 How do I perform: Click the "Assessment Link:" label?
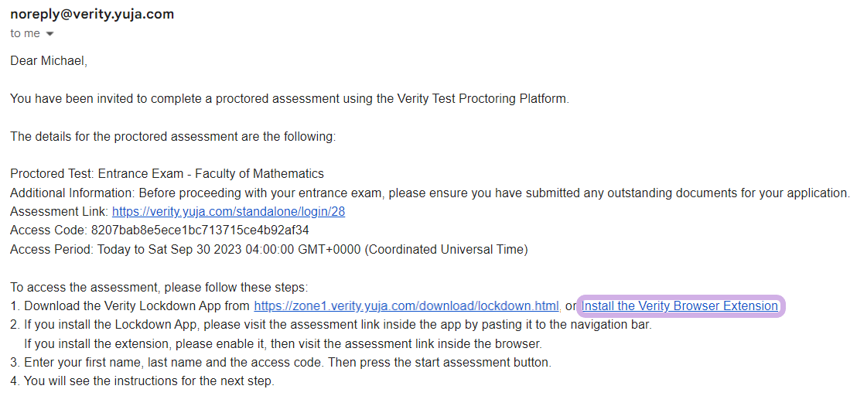(60, 211)
